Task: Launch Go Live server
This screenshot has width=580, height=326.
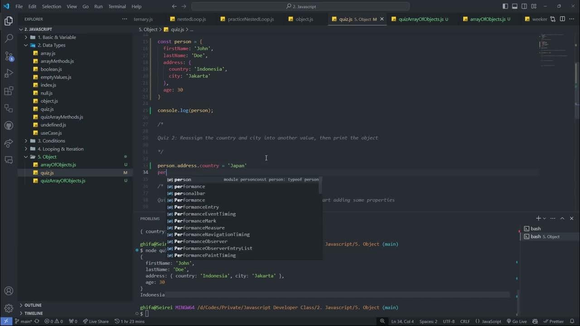Action: (516, 321)
